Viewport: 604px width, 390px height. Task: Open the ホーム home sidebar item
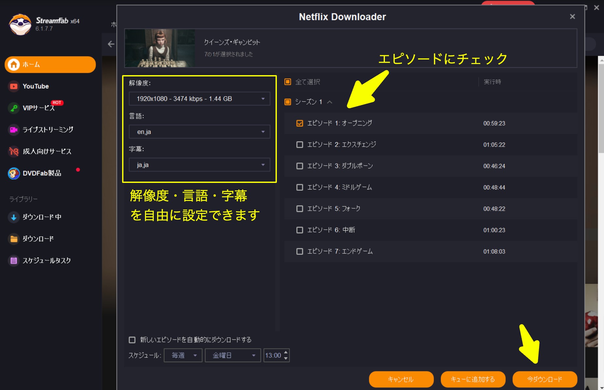click(x=50, y=64)
